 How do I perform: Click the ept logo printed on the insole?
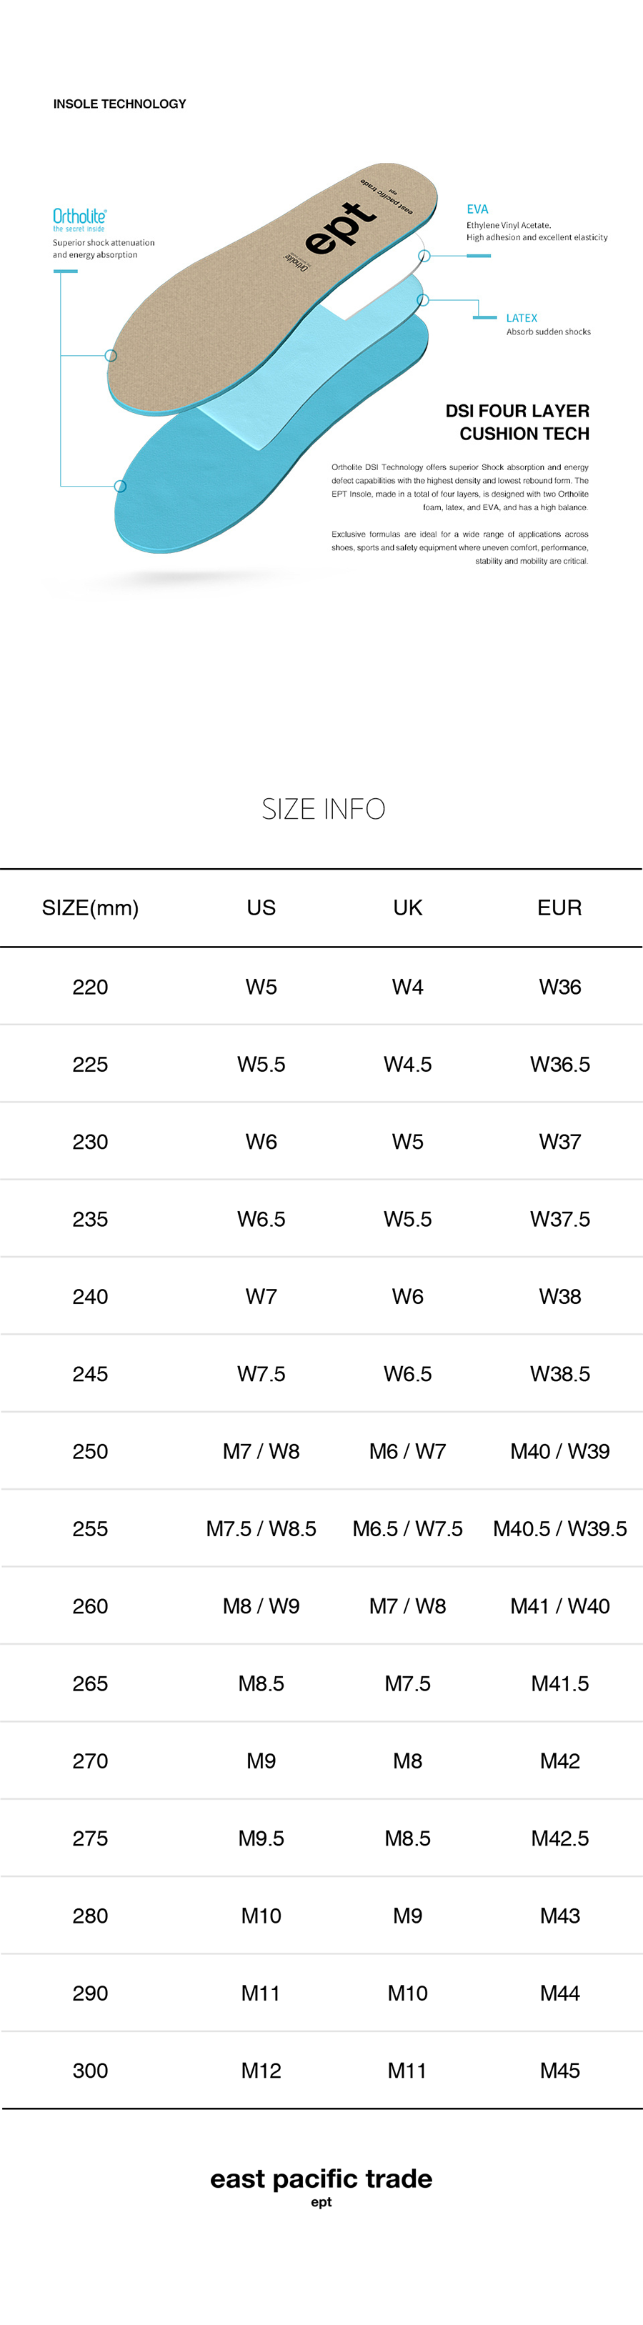pos(339,229)
